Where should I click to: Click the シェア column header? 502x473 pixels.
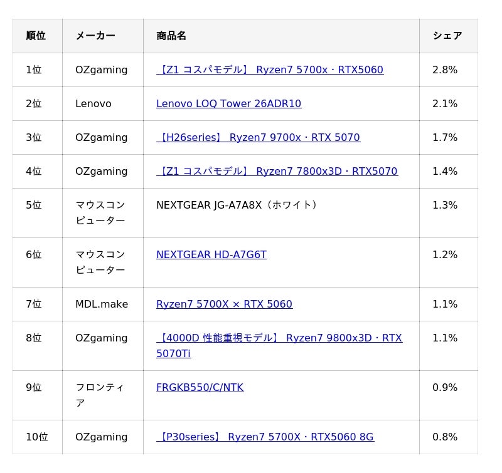[x=447, y=36]
